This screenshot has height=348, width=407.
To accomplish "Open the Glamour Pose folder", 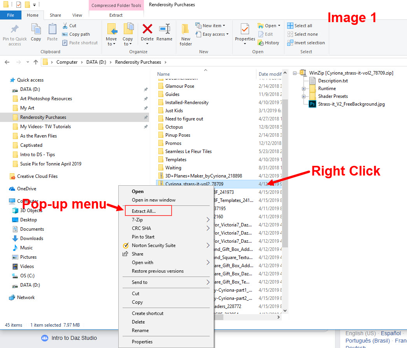I will (179, 86).
